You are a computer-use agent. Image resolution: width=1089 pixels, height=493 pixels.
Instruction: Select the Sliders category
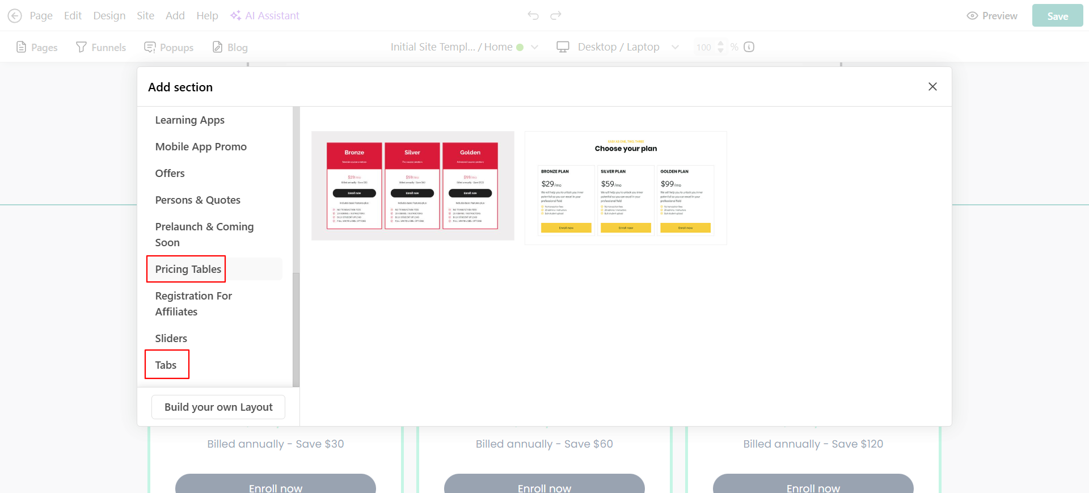pyautogui.click(x=171, y=339)
